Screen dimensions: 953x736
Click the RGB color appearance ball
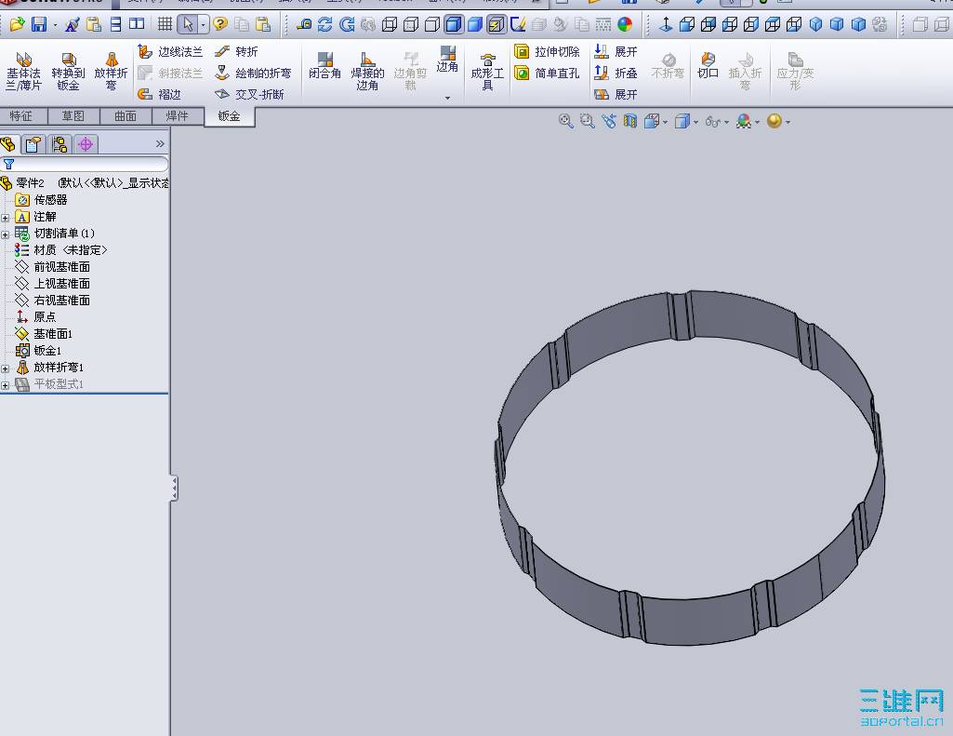625,24
